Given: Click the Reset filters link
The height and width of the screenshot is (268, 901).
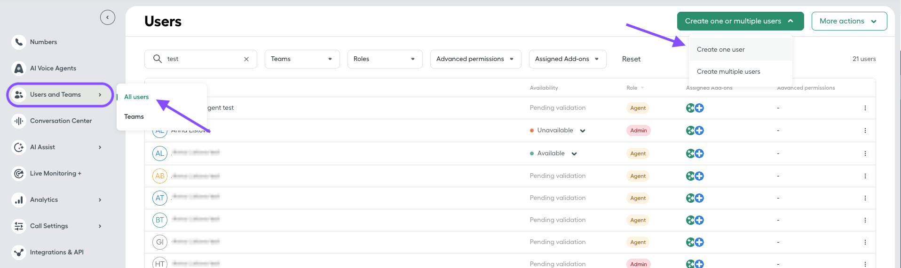Looking at the screenshot, I should (x=631, y=59).
